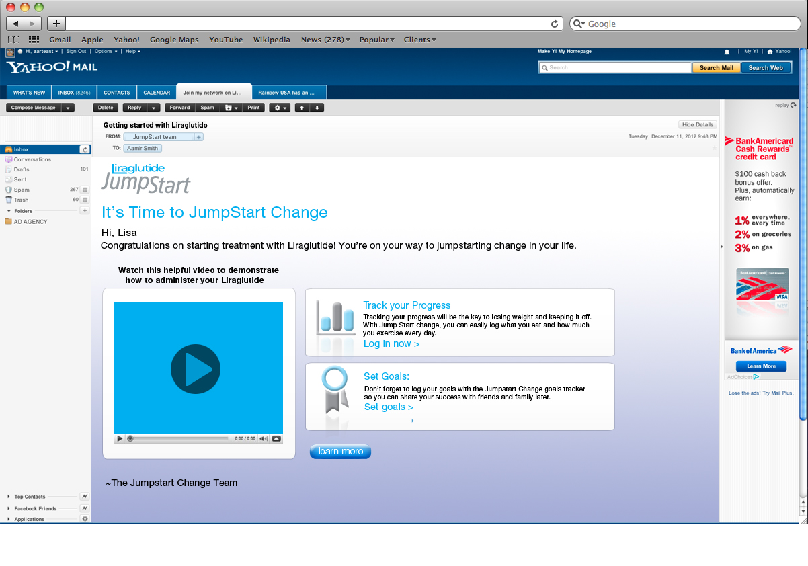
Task: Click the blue learn more button
Action: [x=341, y=452]
